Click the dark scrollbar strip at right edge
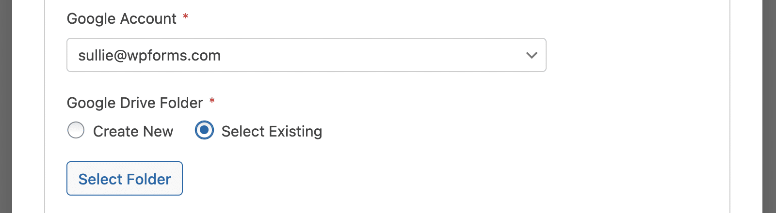Image resolution: width=776 pixels, height=213 pixels. [769, 106]
